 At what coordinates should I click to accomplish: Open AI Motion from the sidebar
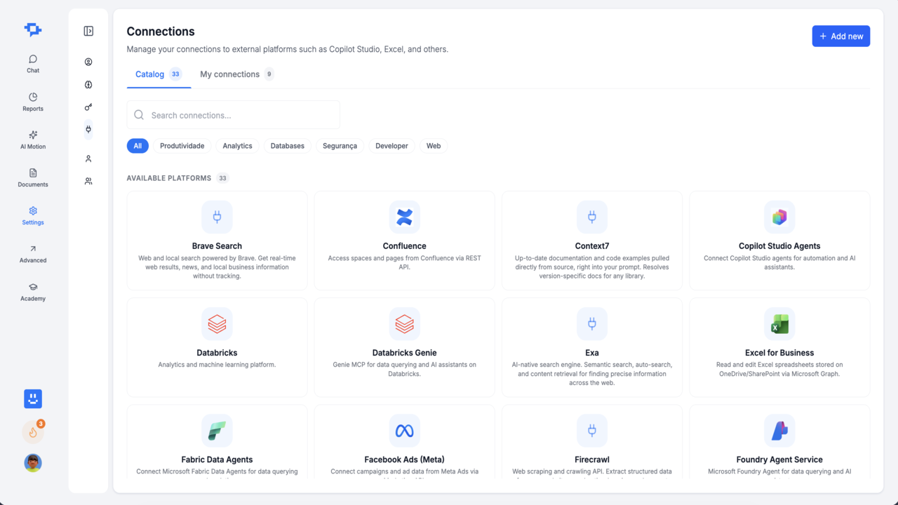pyautogui.click(x=33, y=140)
